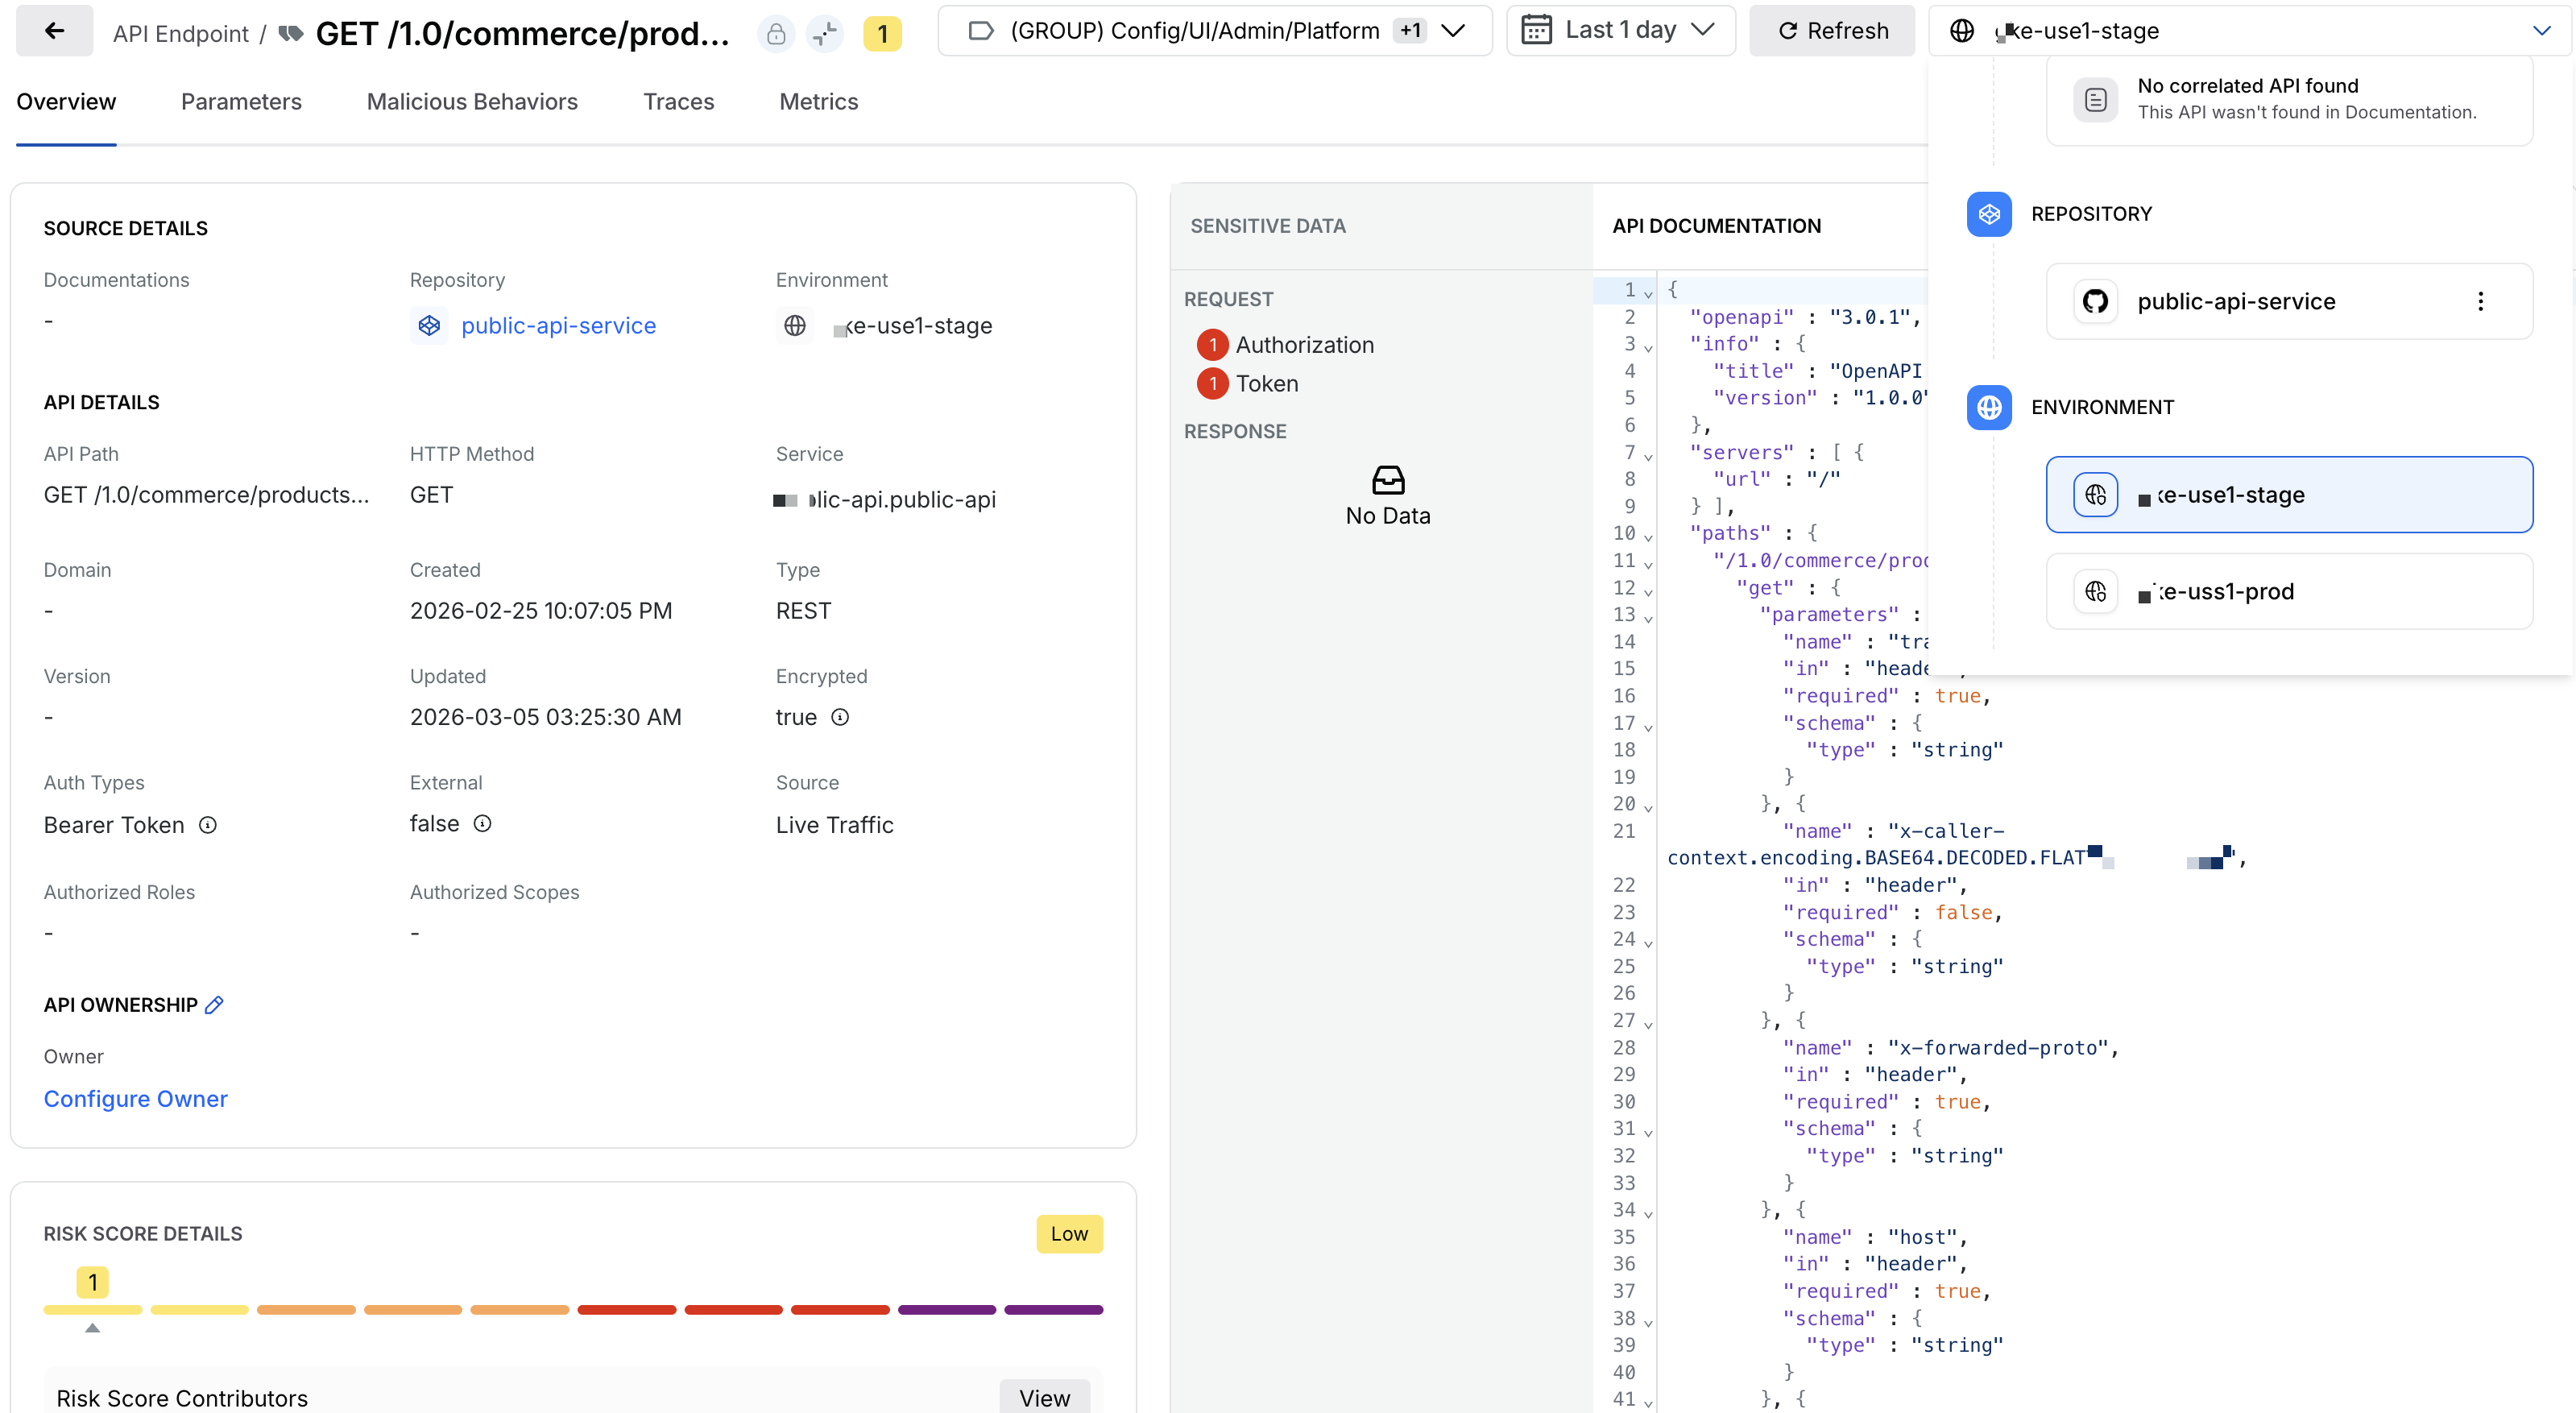
Task: Click the document icon on No correlated API card
Action: click(2095, 99)
